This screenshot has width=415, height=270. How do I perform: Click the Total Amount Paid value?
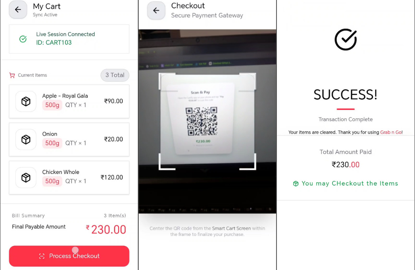tap(345, 164)
